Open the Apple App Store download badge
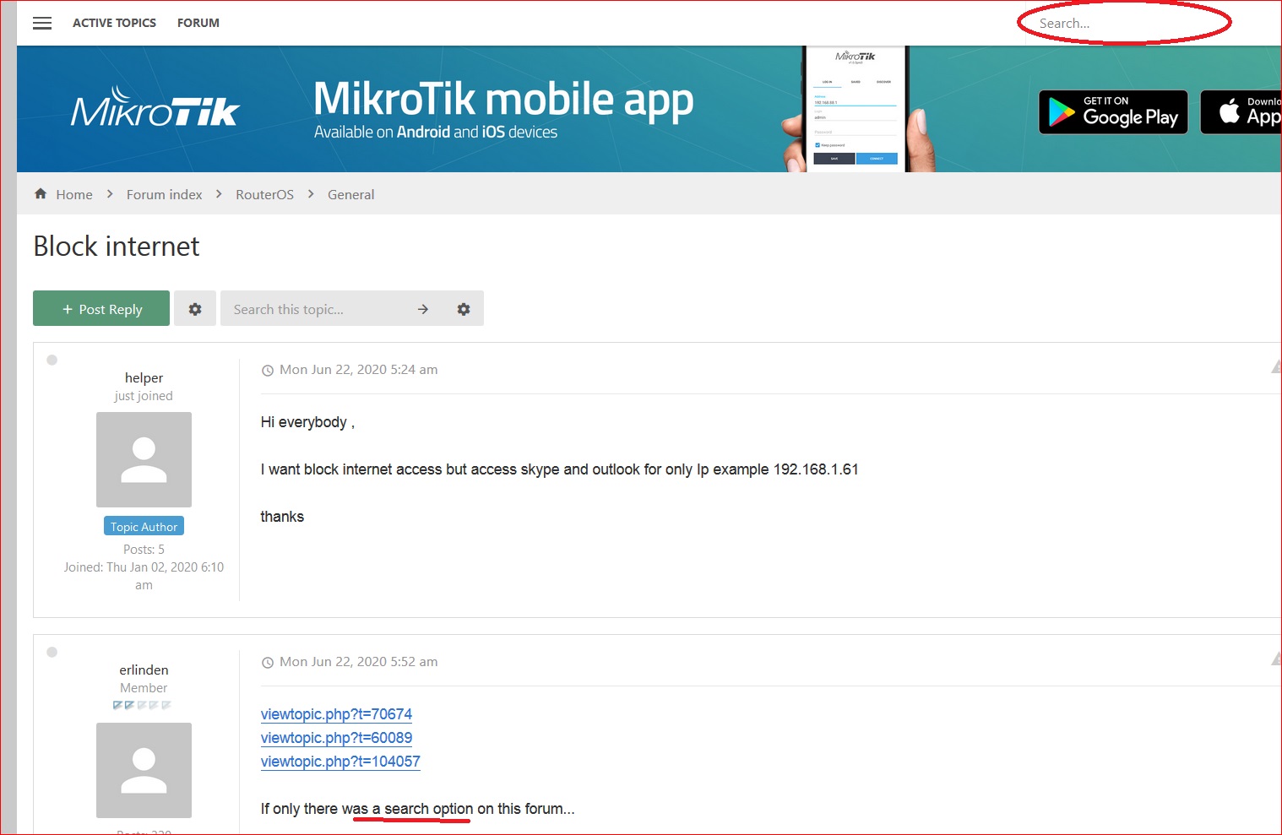The image size is (1282, 835). point(1241,112)
